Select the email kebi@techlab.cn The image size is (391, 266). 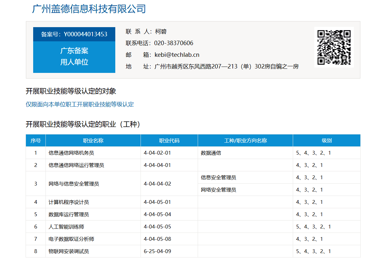coord(177,55)
